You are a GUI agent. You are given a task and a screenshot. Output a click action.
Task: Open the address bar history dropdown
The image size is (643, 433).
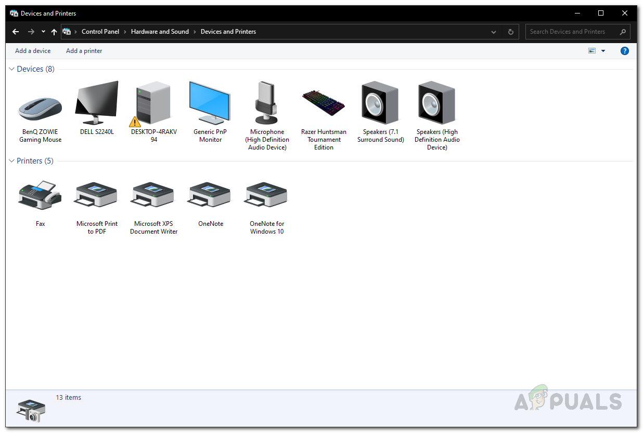tap(494, 32)
